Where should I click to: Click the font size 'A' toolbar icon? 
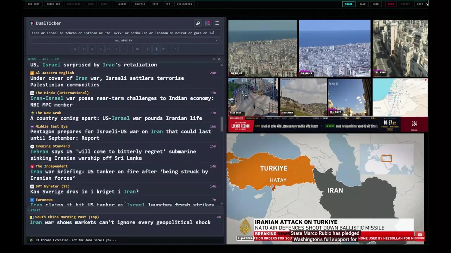point(75,49)
